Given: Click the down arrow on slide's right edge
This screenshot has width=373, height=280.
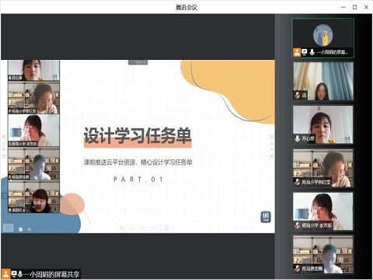Looking at the screenshot, I should 272,156.
